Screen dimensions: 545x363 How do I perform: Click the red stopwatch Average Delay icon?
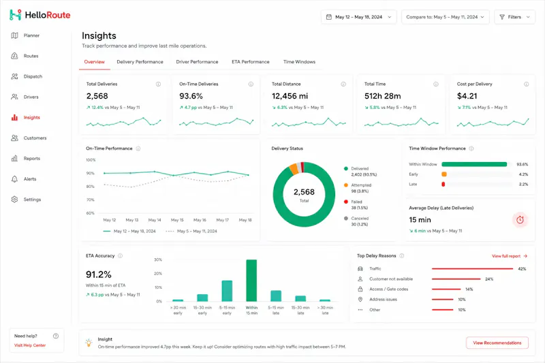coord(520,219)
